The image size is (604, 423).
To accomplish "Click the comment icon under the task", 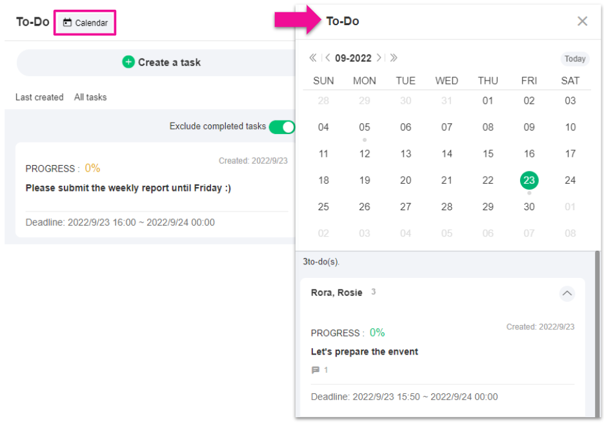I will pyautogui.click(x=316, y=370).
